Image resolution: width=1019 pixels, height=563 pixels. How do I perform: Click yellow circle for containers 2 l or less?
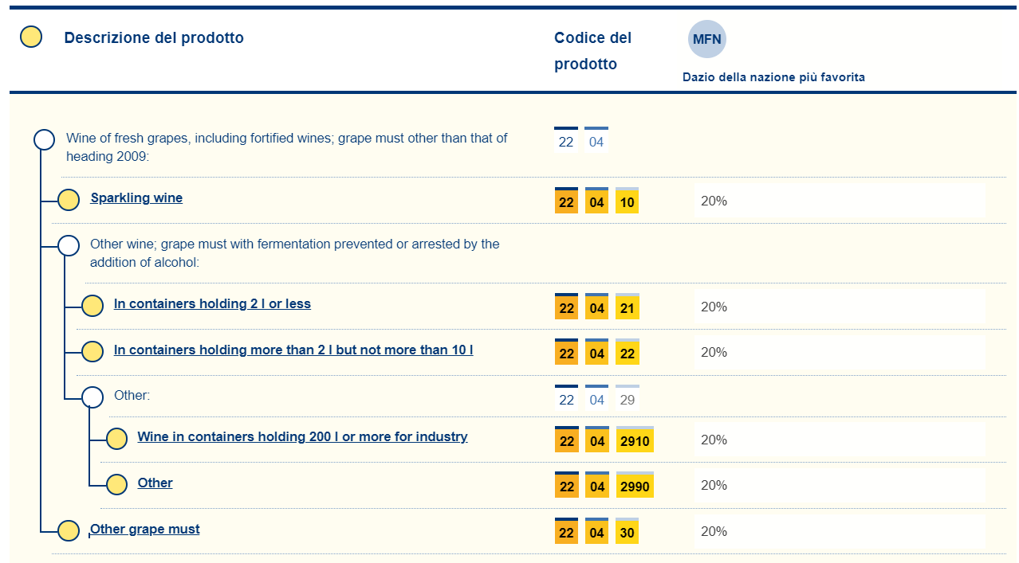pos(92,306)
